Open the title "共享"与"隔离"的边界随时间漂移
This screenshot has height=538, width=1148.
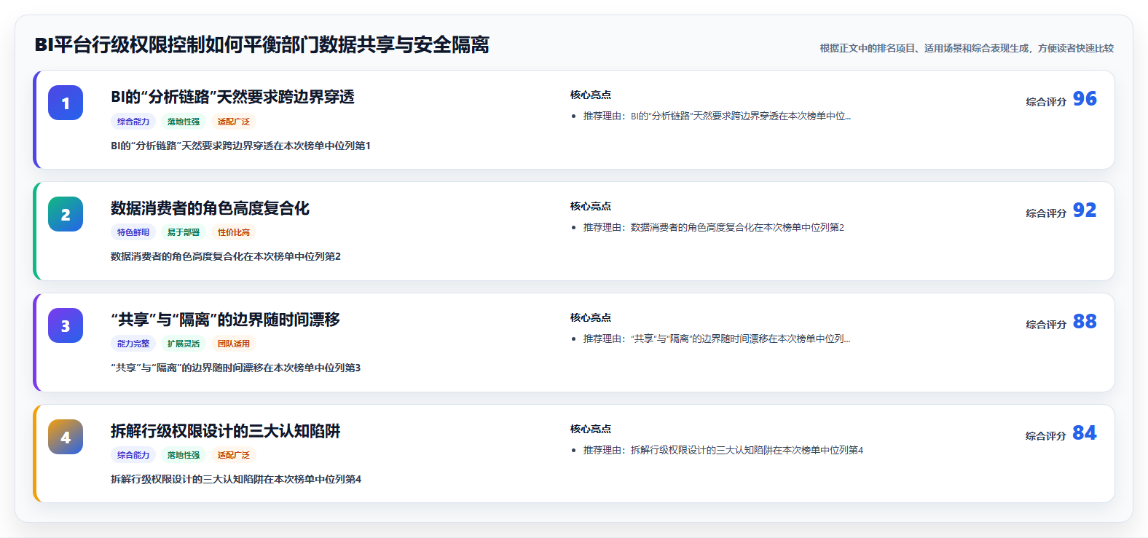(x=225, y=320)
